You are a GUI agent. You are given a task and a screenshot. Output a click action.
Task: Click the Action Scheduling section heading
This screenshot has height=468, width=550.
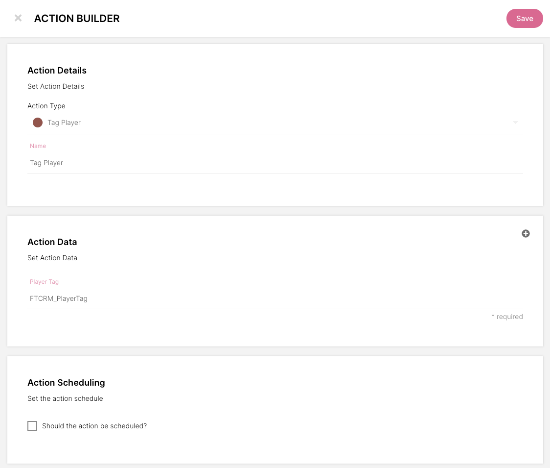[66, 383]
